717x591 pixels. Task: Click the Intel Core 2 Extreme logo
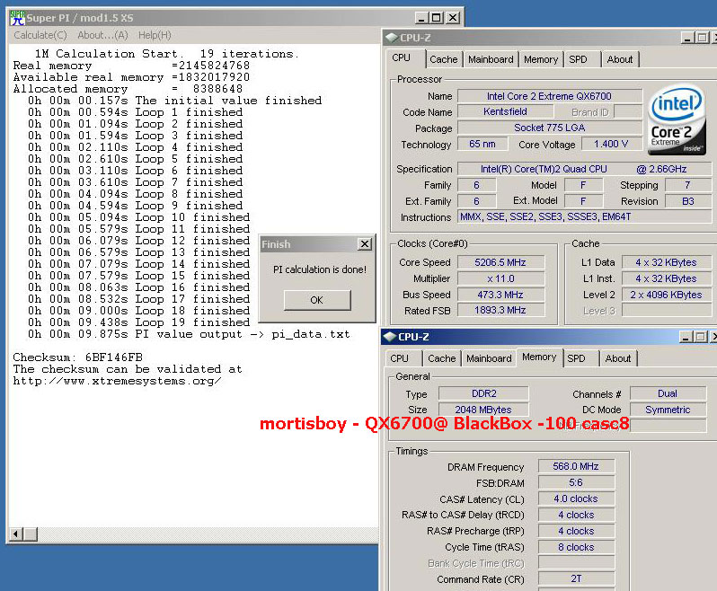coord(677,119)
